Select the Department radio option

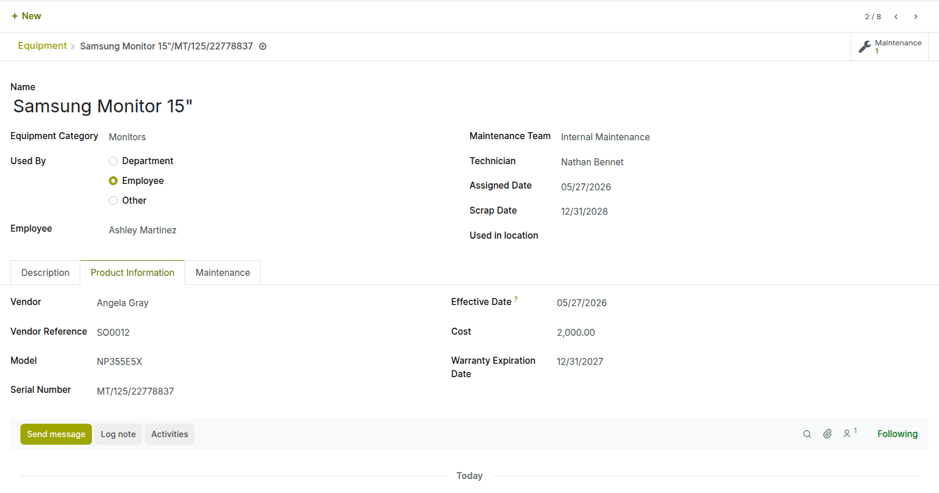tap(114, 161)
